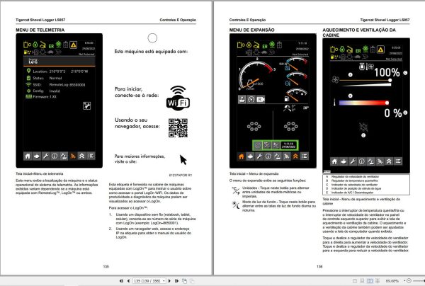Click the left page header 'Tigercat Shovel Logger LS857'
The height and width of the screenshot is (286, 425).
[x=40, y=20]
